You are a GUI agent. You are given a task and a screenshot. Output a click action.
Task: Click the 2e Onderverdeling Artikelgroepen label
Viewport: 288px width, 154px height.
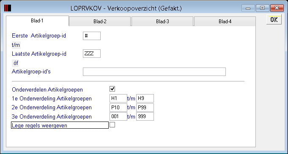click(52, 108)
